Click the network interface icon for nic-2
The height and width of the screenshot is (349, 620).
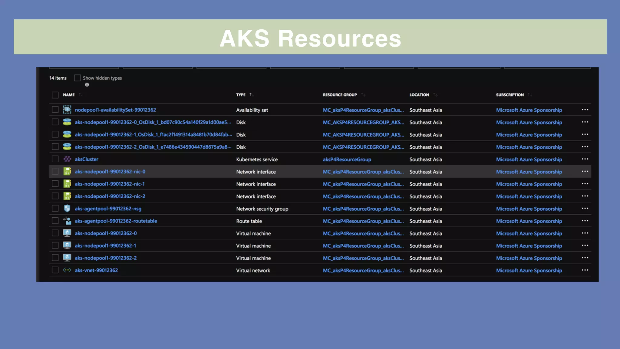[67, 196]
